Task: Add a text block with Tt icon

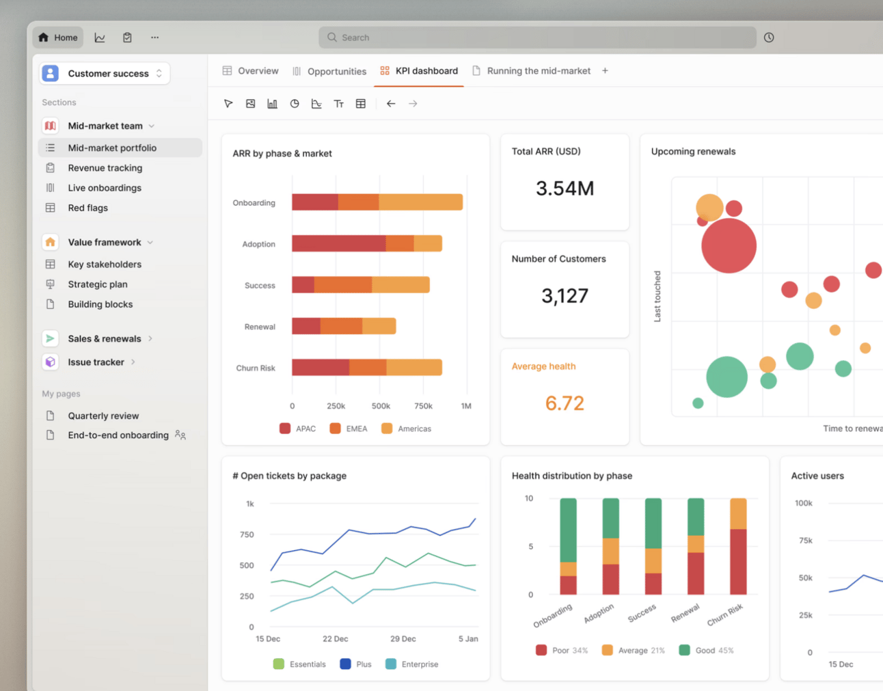Action: (x=338, y=104)
